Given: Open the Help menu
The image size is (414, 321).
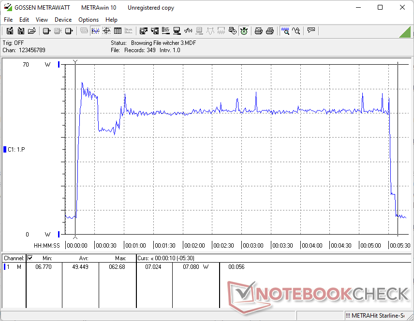Looking at the screenshot, I should (x=111, y=20).
